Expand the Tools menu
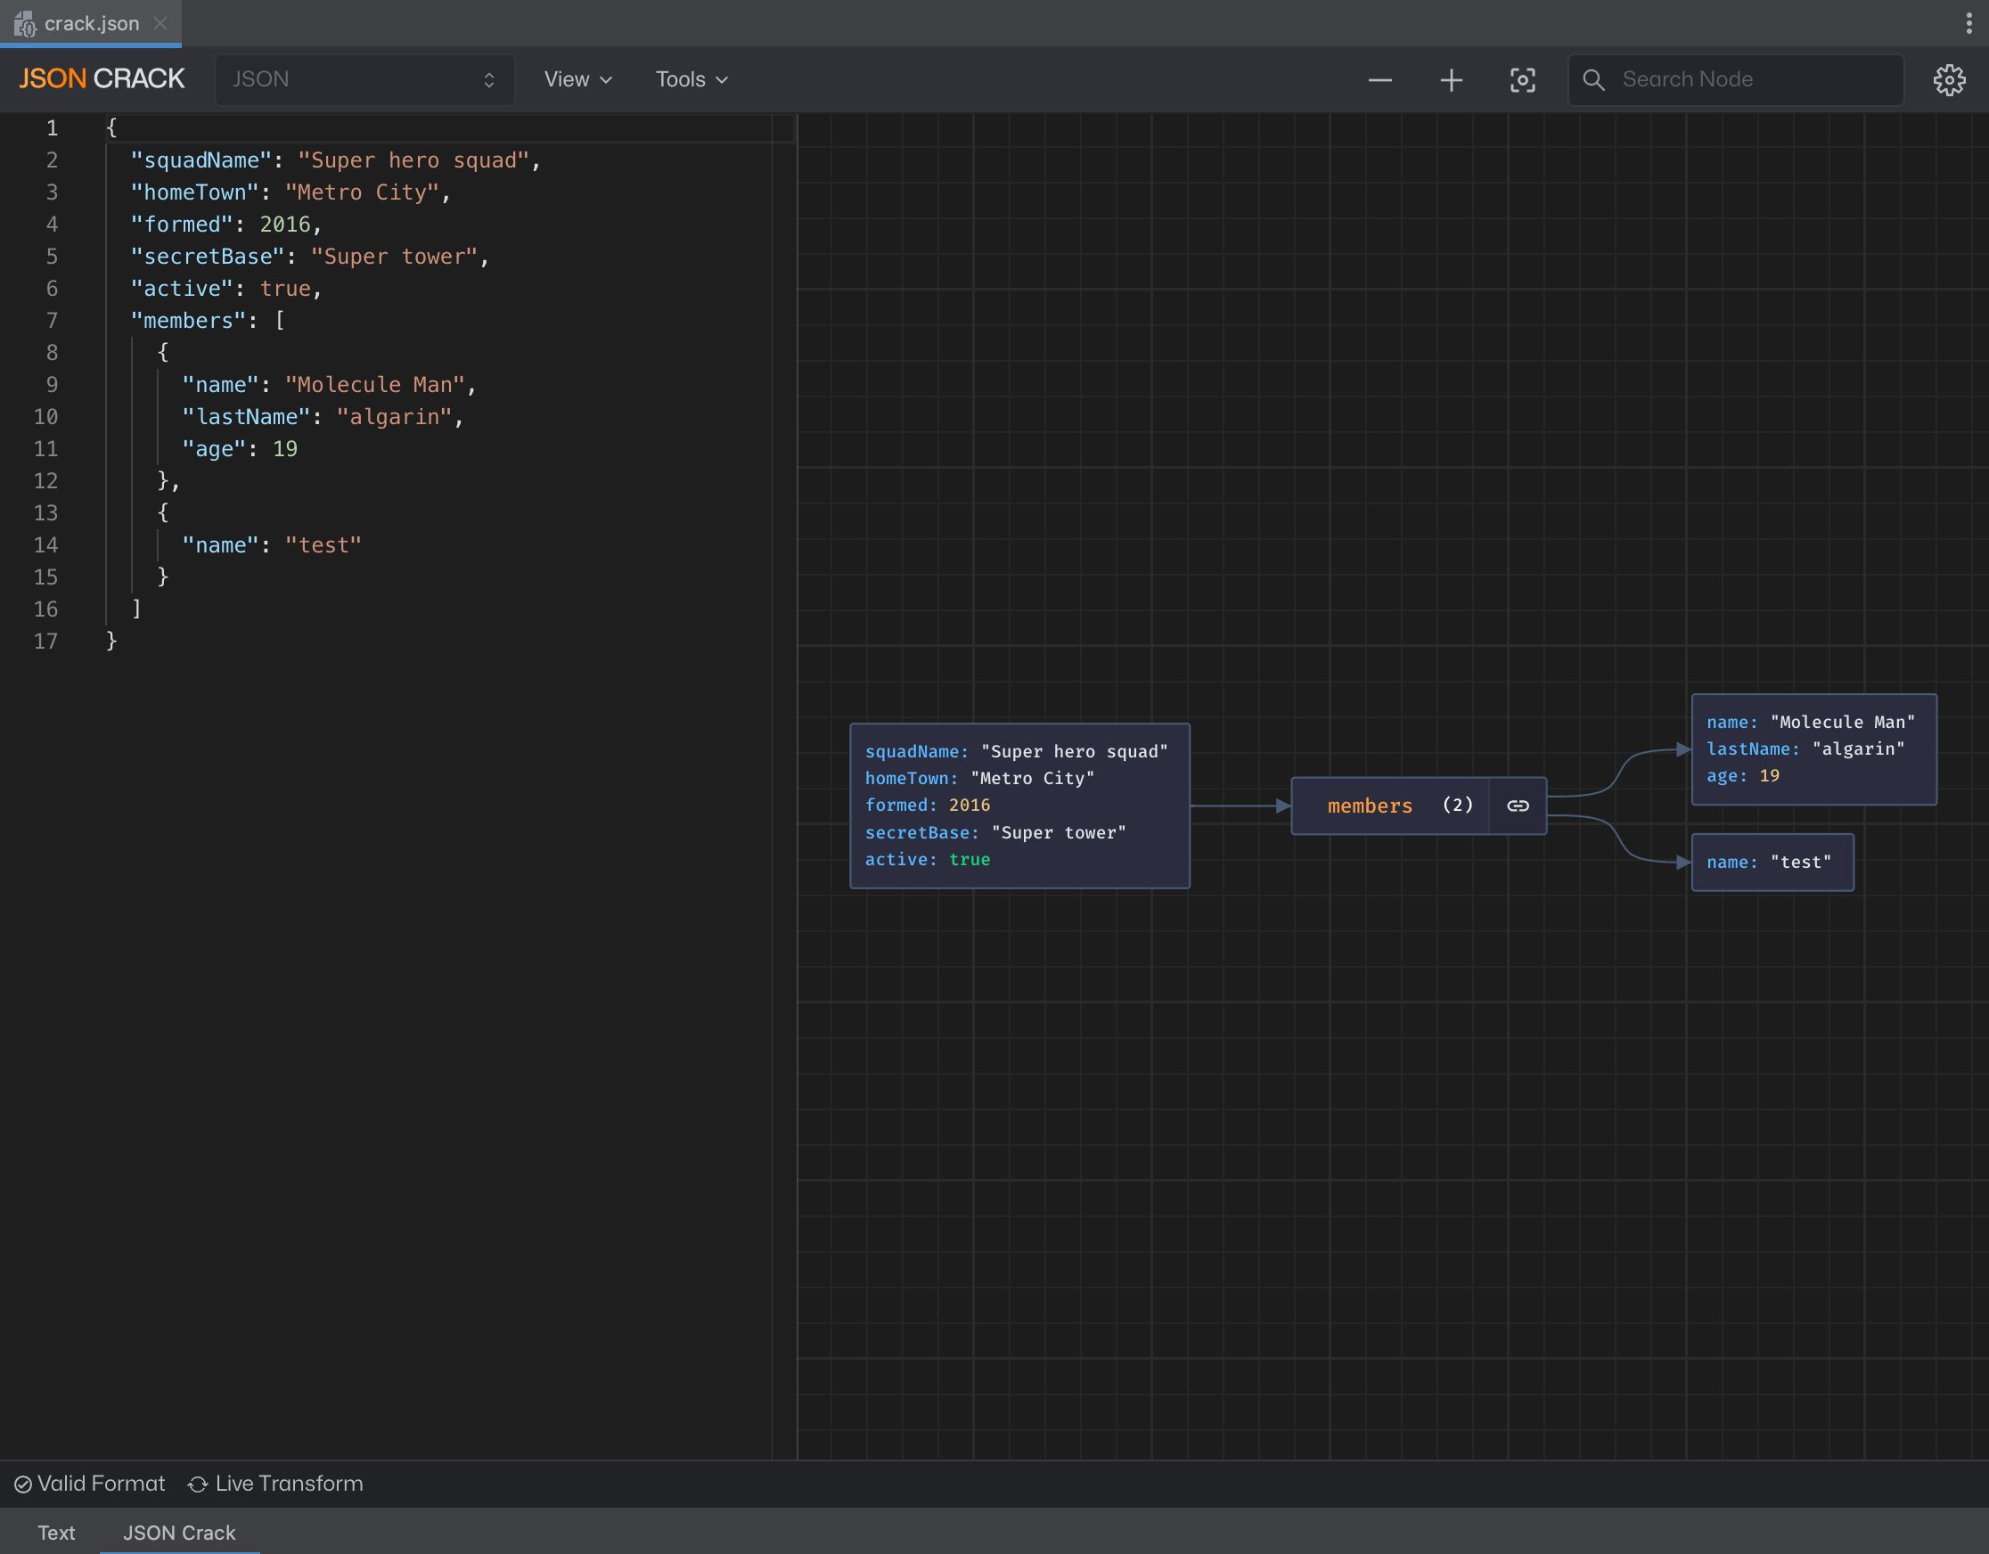The height and width of the screenshot is (1554, 1989). (691, 79)
